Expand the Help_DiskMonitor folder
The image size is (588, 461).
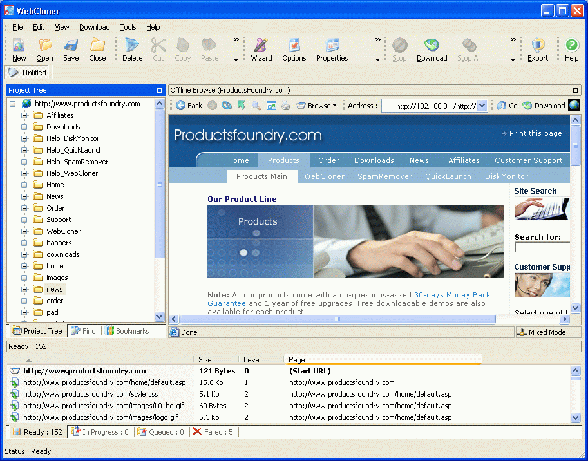pyautogui.click(x=24, y=138)
